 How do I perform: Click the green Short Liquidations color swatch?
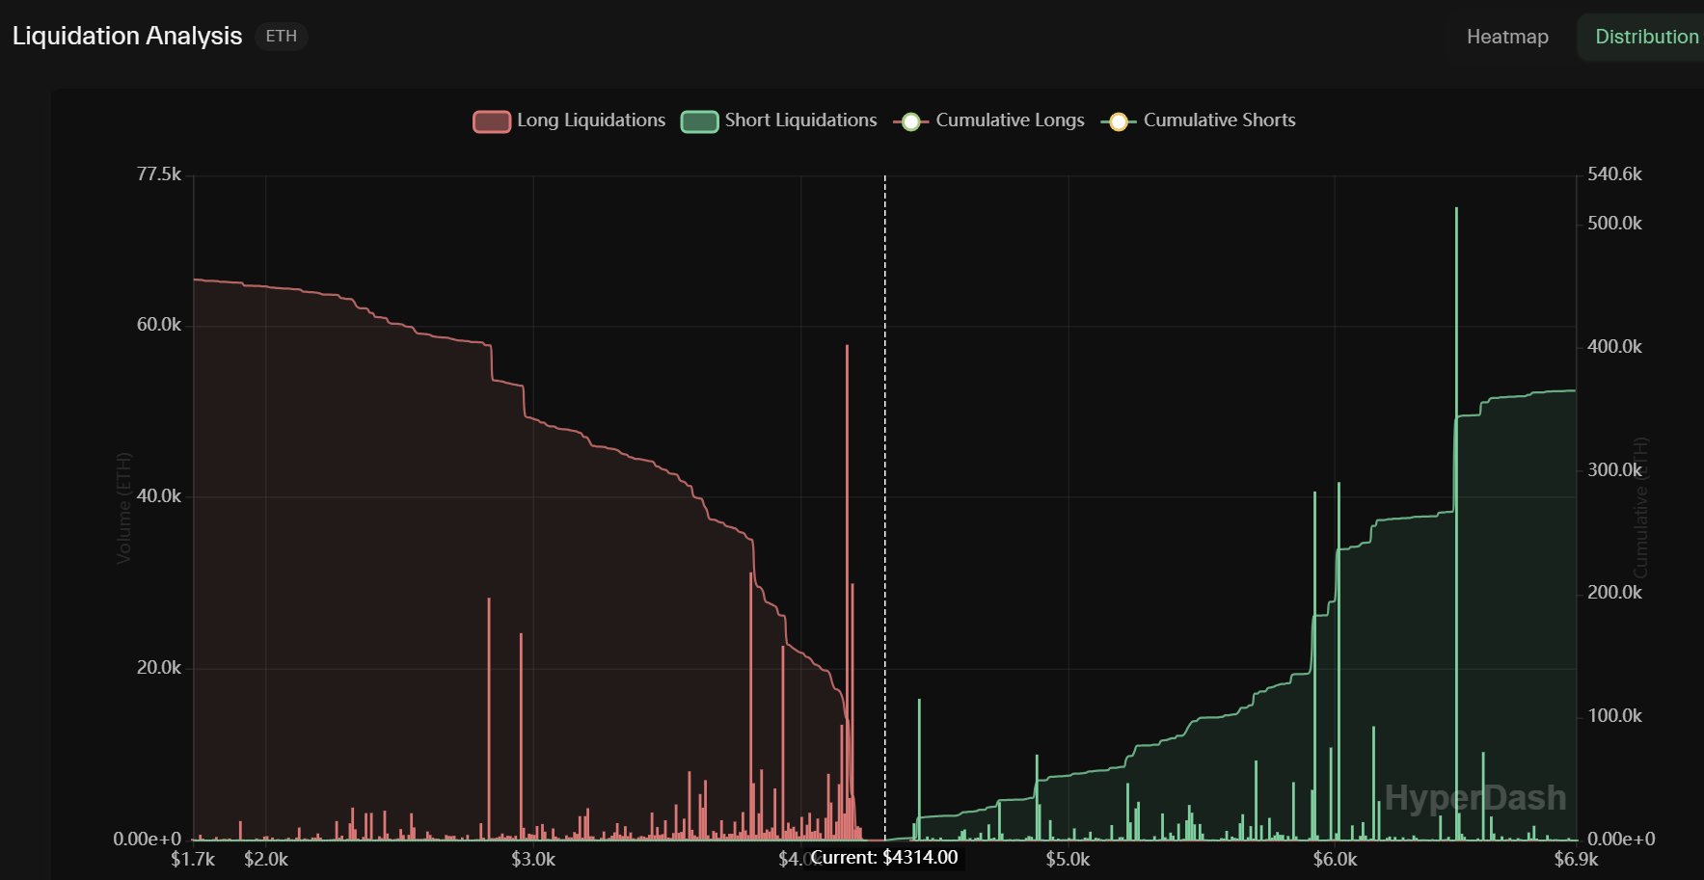tap(700, 121)
